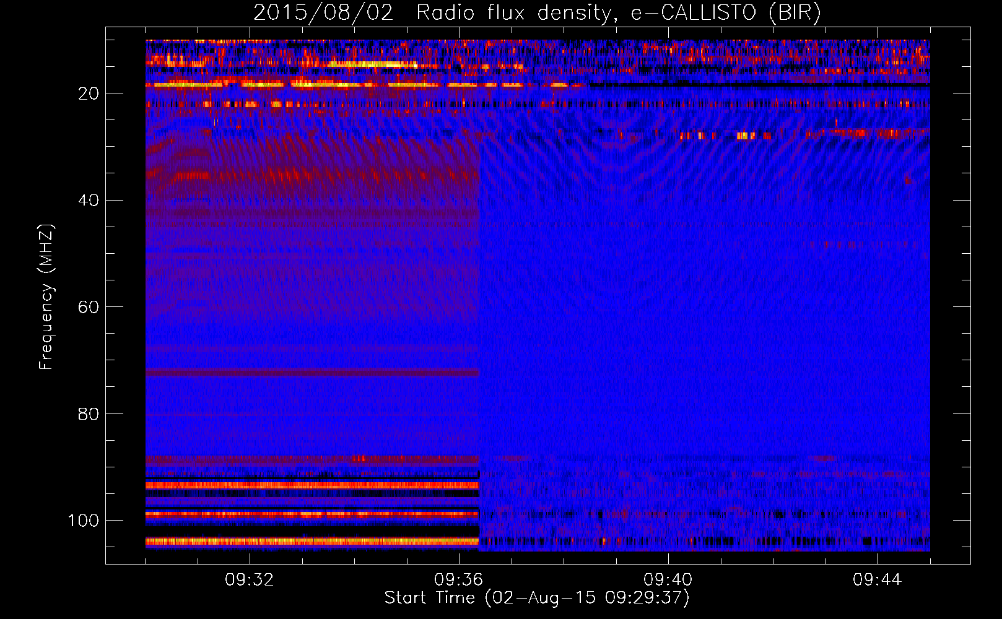
Task: Click the 2015/08/02 date in the title
Action: click(323, 13)
